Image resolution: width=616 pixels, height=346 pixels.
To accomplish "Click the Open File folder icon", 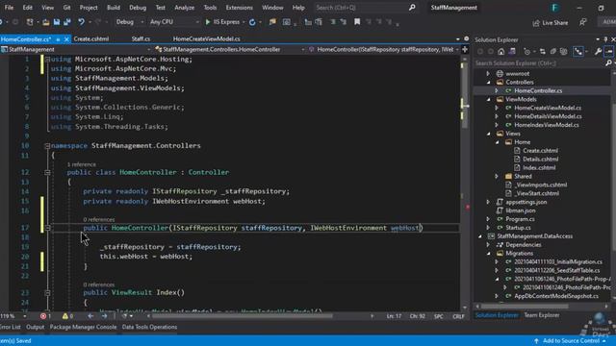I will tap(46, 22).
